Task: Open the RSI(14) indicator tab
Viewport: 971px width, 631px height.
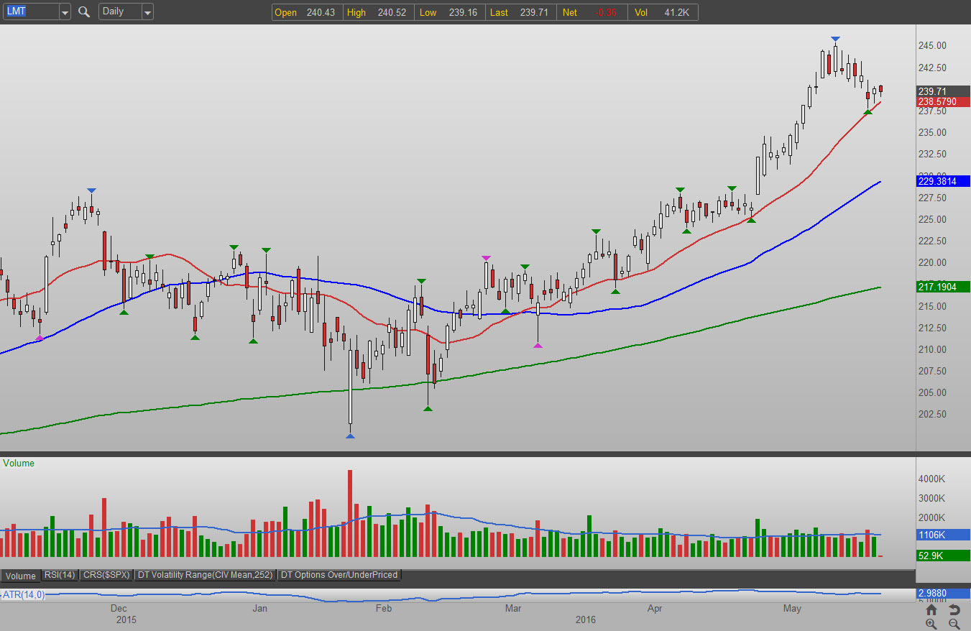Action: point(60,575)
